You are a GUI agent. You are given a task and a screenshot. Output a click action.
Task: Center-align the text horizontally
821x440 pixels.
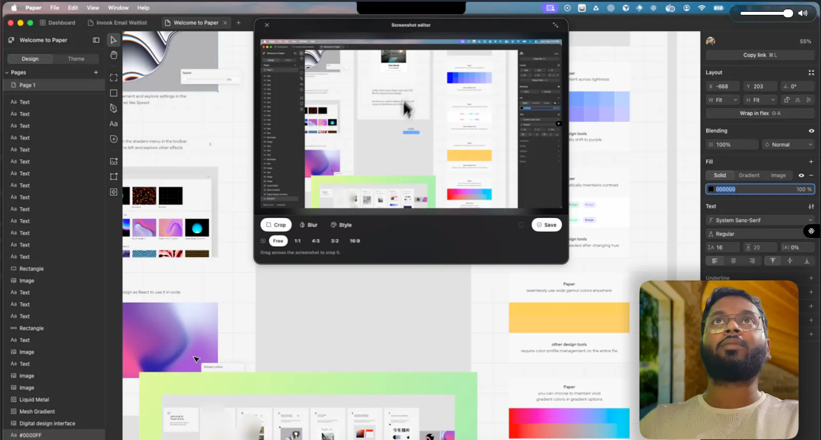(x=733, y=261)
